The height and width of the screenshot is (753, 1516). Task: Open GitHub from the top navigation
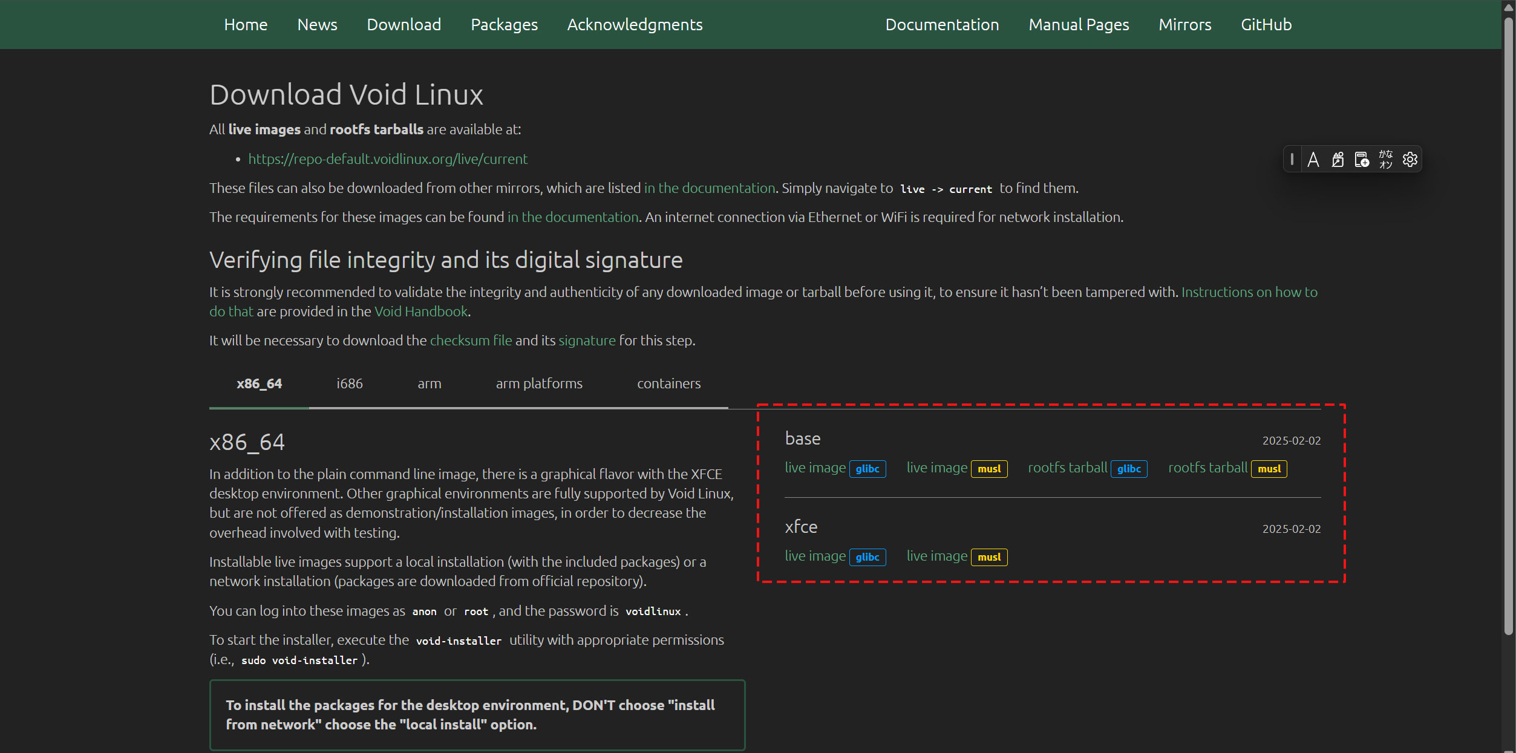click(1266, 25)
